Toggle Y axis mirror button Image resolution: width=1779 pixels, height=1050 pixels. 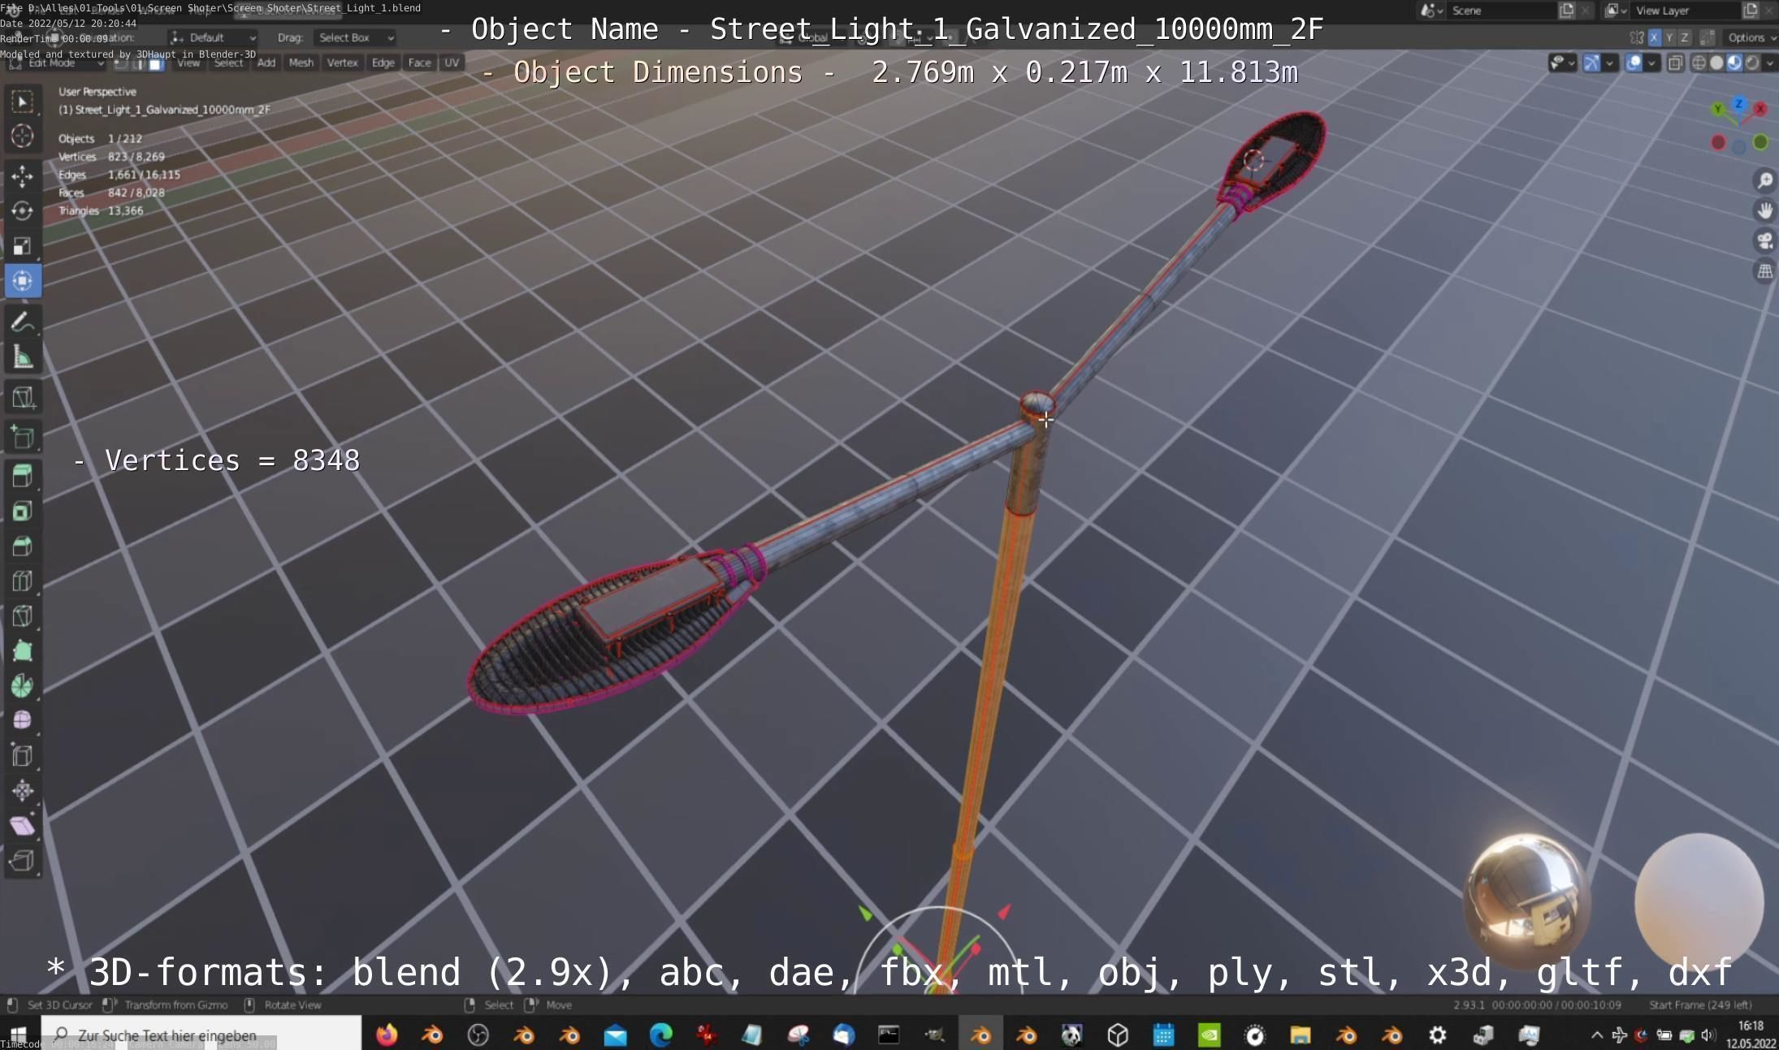click(1669, 37)
